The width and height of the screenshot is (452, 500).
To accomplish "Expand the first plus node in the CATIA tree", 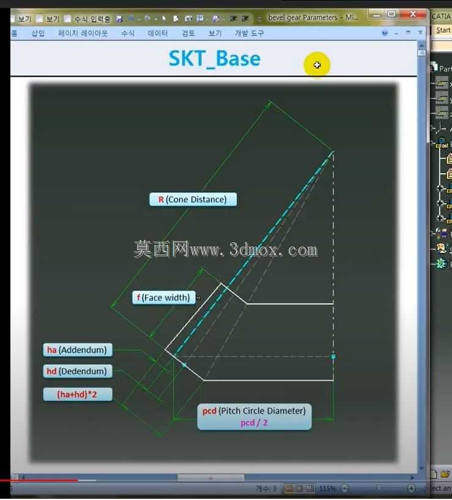I will [x=440, y=188].
